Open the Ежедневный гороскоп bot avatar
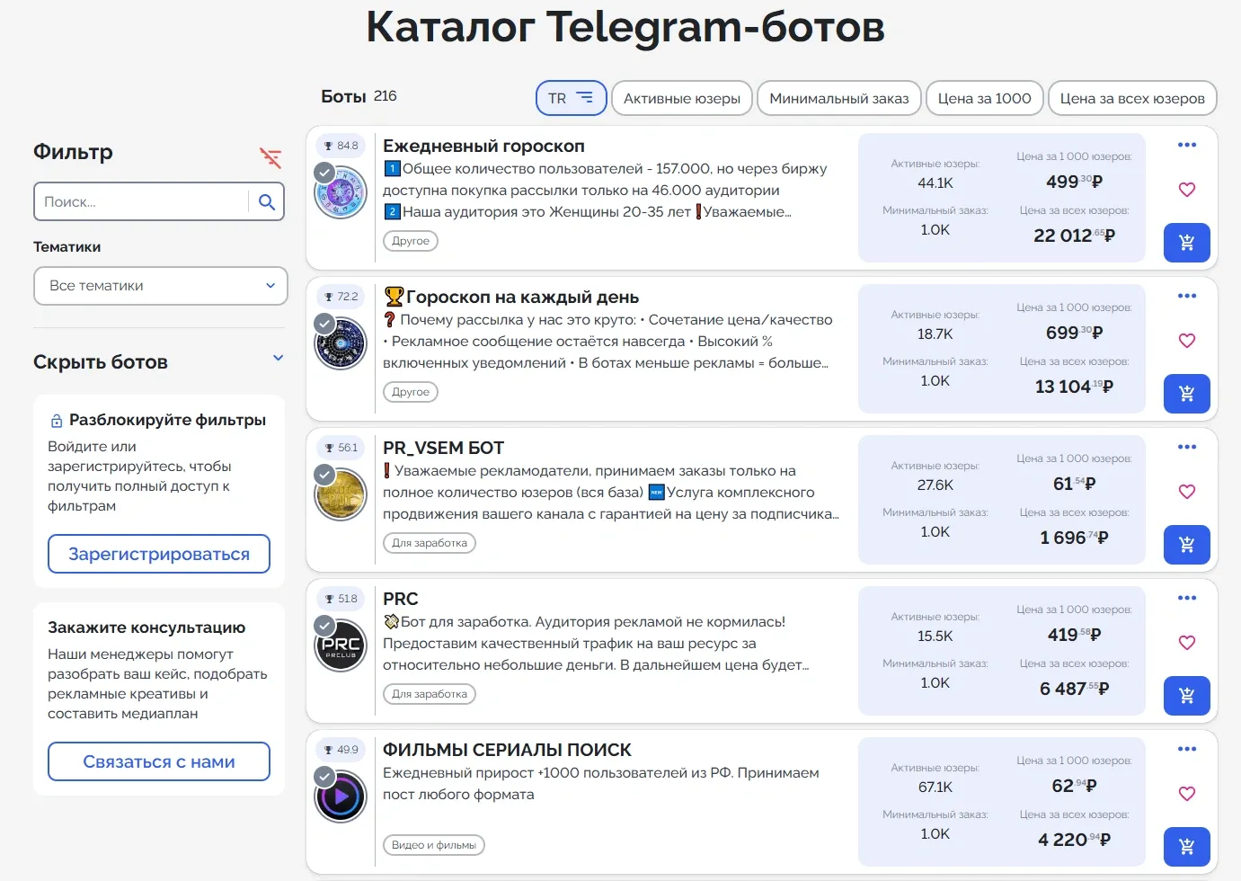The width and height of the screenshot is (1241, 881). point(341,192)
